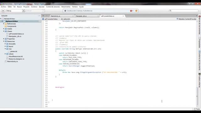Collapse the Clases folder

pyautogui.click(x=4, y=31)
